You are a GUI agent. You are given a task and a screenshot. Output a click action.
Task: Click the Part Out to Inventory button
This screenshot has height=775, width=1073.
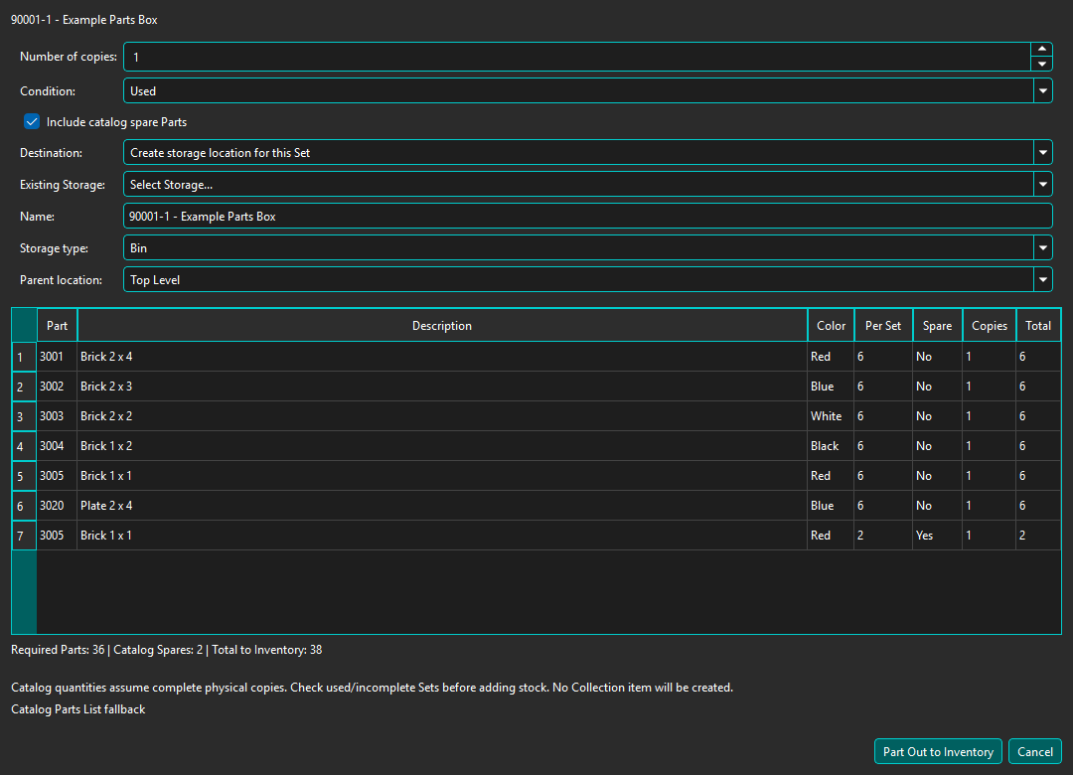[x=938, y=752]
